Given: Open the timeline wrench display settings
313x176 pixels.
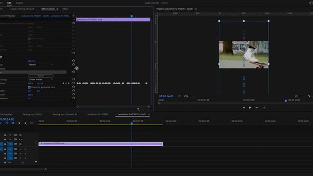Looking at the screenshot, I should click(25, 123).
